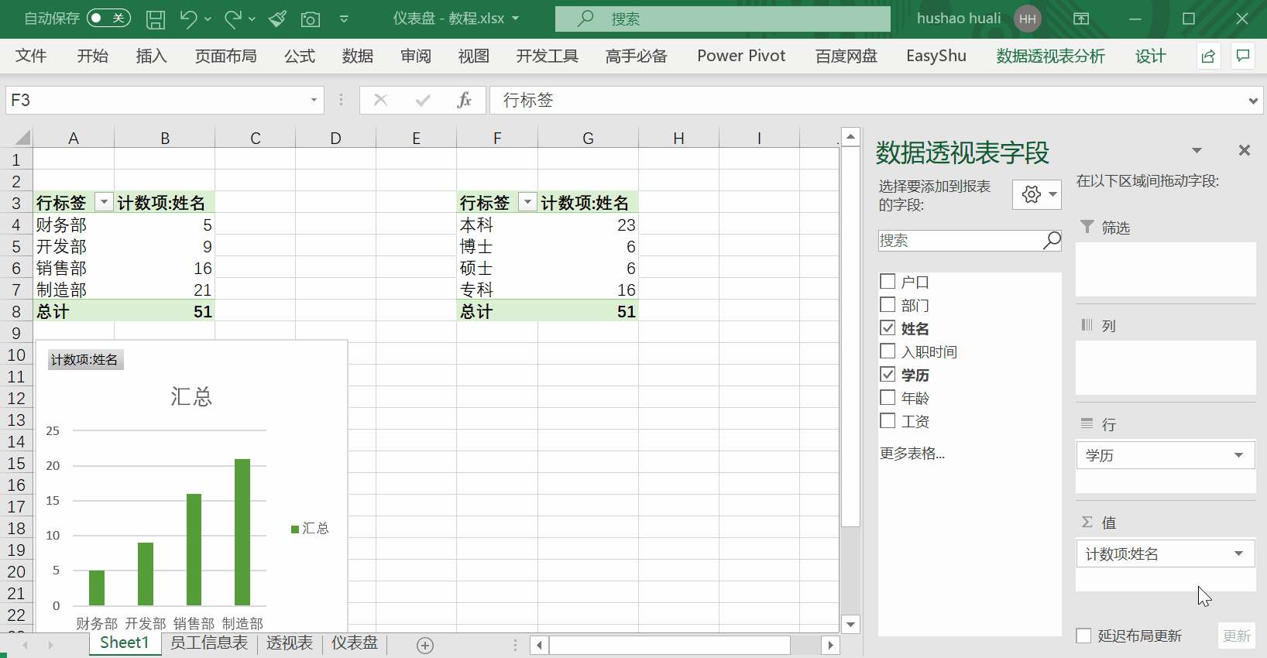This screenshot has width=1267, height=658.
Task: Uncheck the 姓名 field checkbox
Action: [x=888, y=328]
